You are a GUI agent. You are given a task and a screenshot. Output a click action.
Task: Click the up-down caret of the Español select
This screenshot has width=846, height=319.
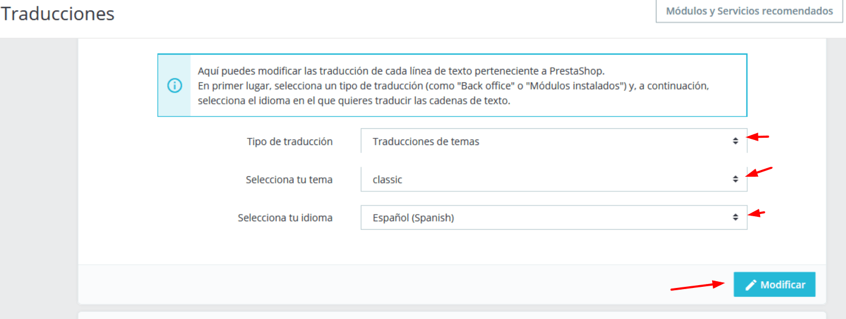pos(735,217)
